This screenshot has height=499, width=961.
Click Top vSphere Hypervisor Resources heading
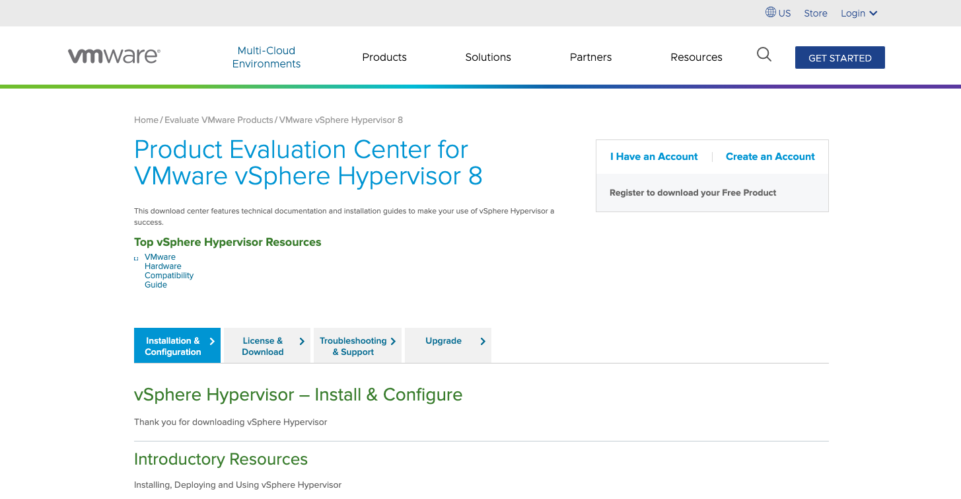228,242
